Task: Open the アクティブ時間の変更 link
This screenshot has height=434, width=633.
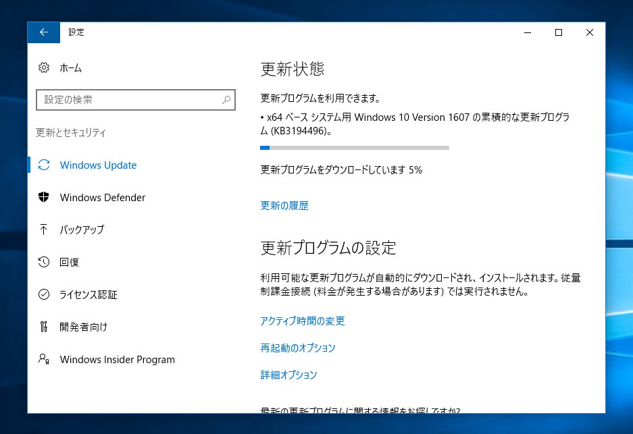Action: (303, 321)
